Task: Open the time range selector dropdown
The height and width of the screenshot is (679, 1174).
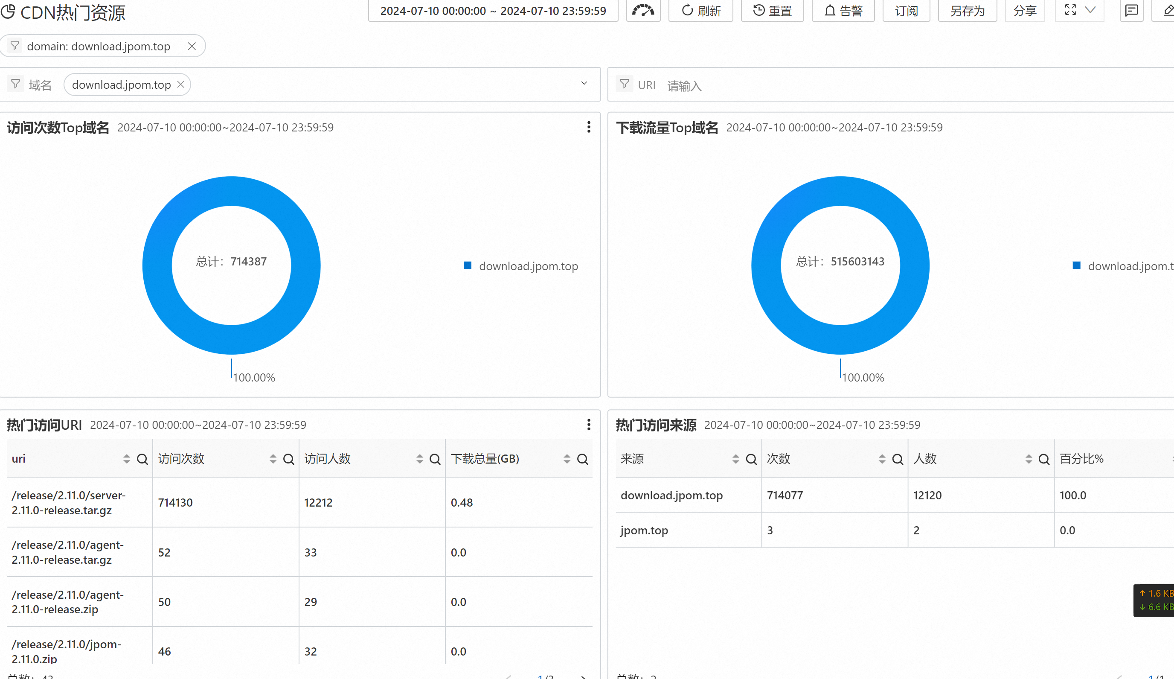Action: point(493,11)
